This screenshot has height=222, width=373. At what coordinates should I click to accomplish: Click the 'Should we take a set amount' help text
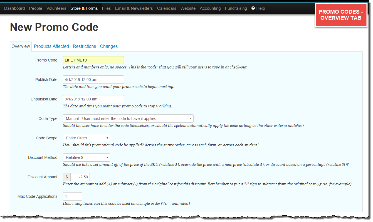click(206, 164)
